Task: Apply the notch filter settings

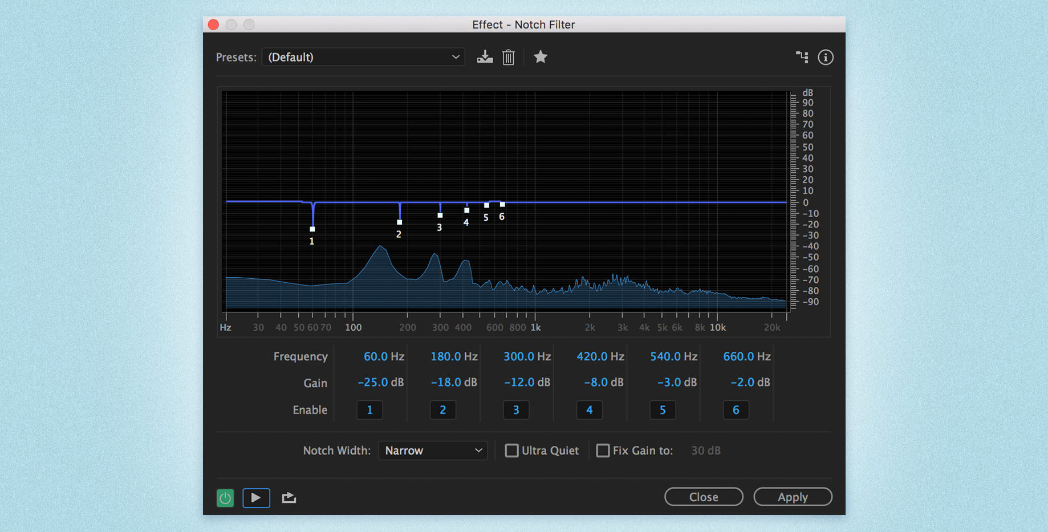Action: (793, 496)
